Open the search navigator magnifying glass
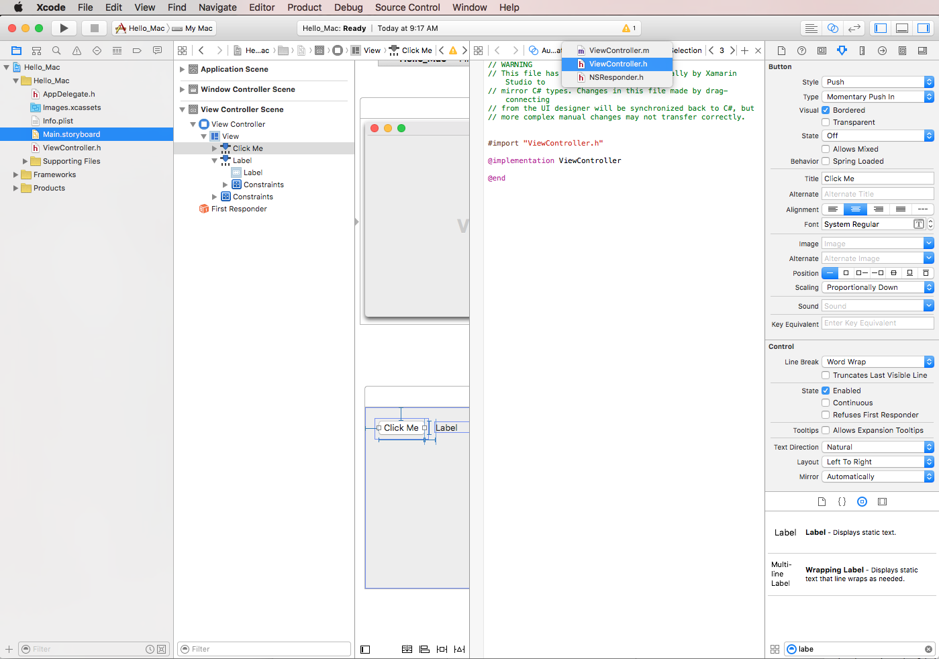Image resolution: width=939 pixels, height=659 pixels. 56,50
